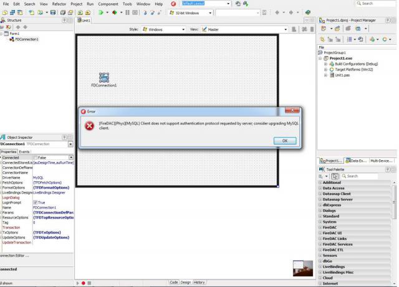Expand Unit1.pas node in Project Manager
The width and height of the screenshot is (399, 287).
pos(325,75)
